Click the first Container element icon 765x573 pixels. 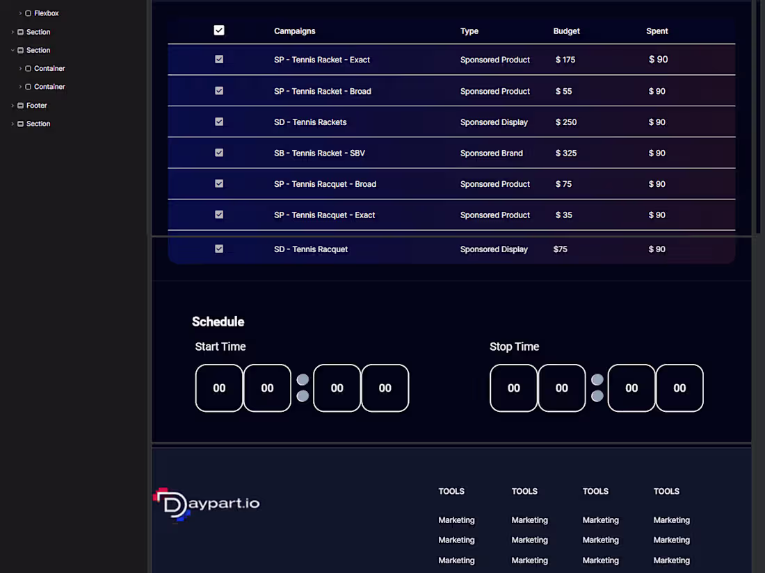coord(29,68)
